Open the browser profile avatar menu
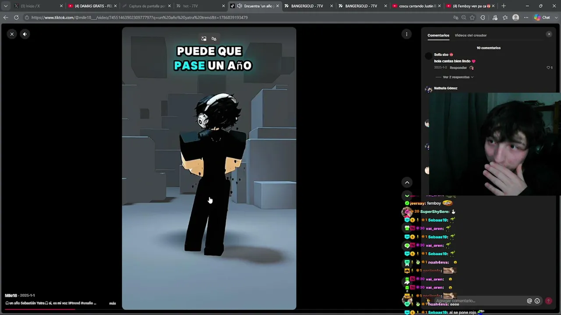The height and width of the screenshot is (315, 561). (515, 17)
